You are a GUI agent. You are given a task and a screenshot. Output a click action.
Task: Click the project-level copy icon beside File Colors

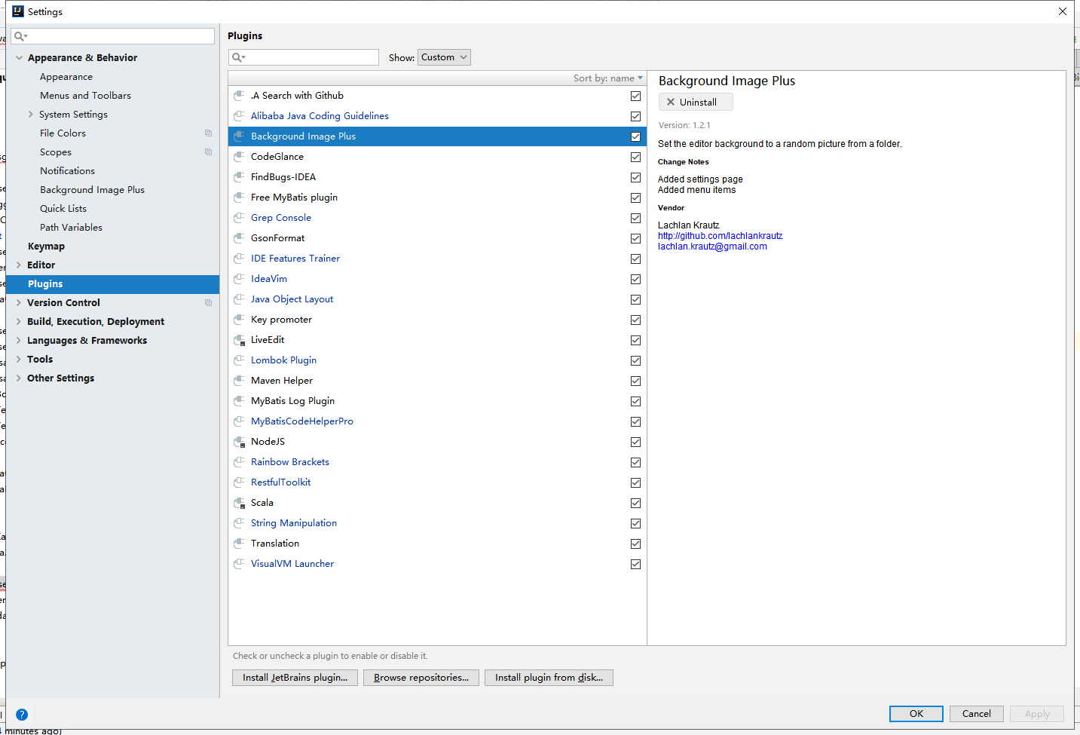[209, 133]
